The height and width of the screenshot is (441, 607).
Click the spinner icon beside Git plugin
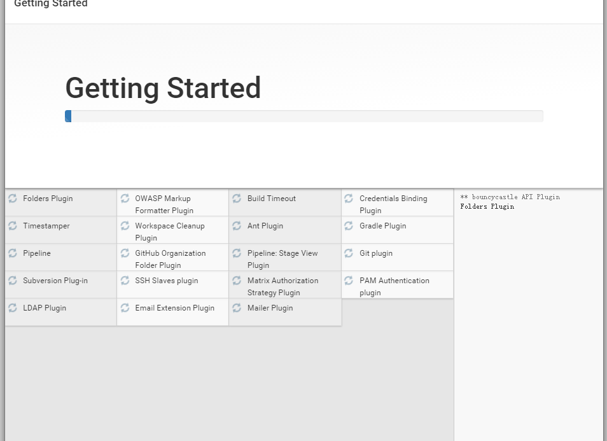349,253
